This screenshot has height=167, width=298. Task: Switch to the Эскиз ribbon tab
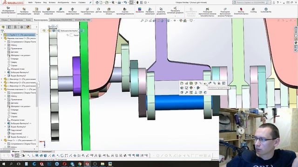pyautogui.click(x=28, y=20)
